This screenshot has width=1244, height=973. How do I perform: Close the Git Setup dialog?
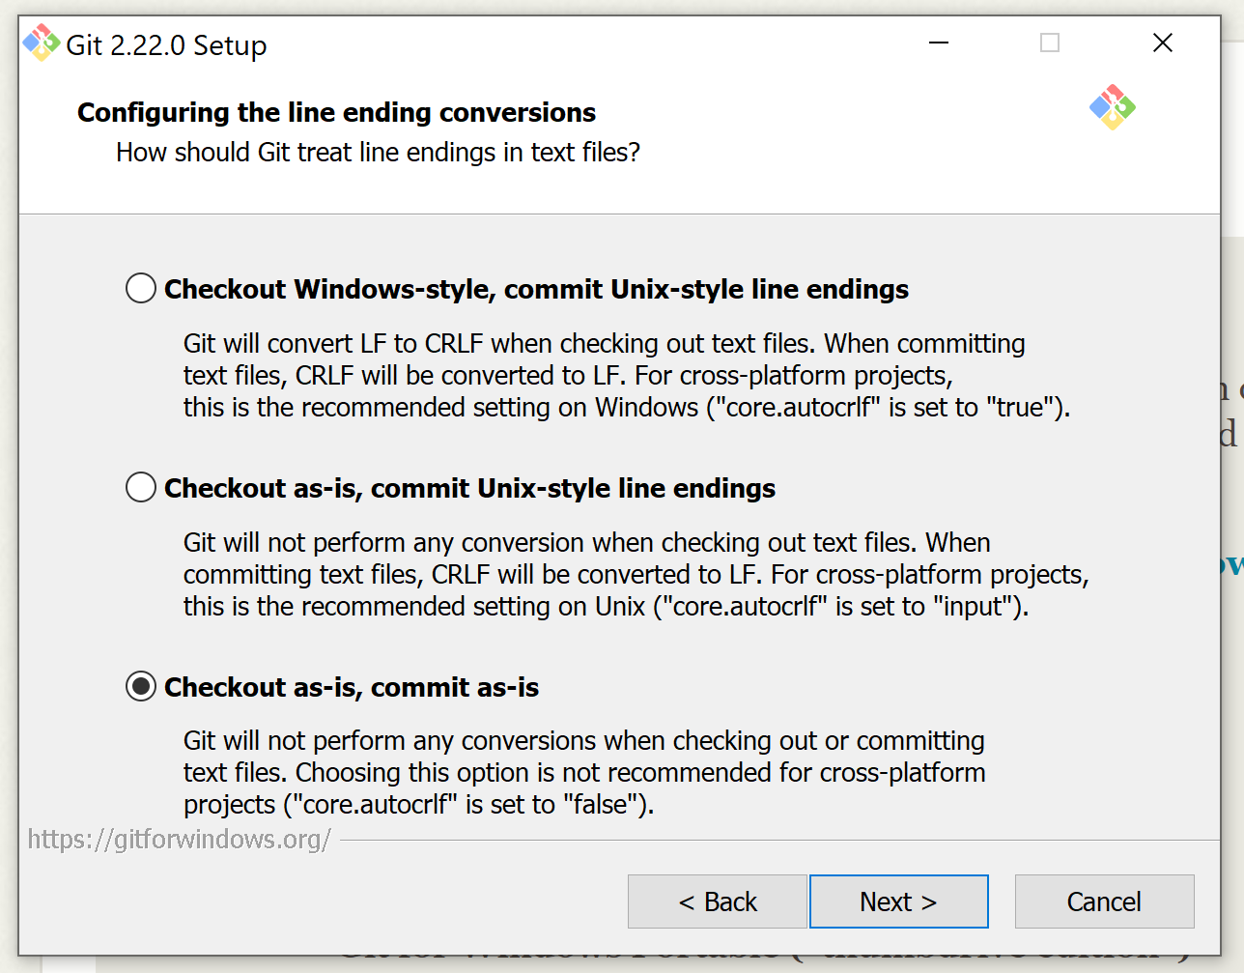click(x=1163, y=43)
